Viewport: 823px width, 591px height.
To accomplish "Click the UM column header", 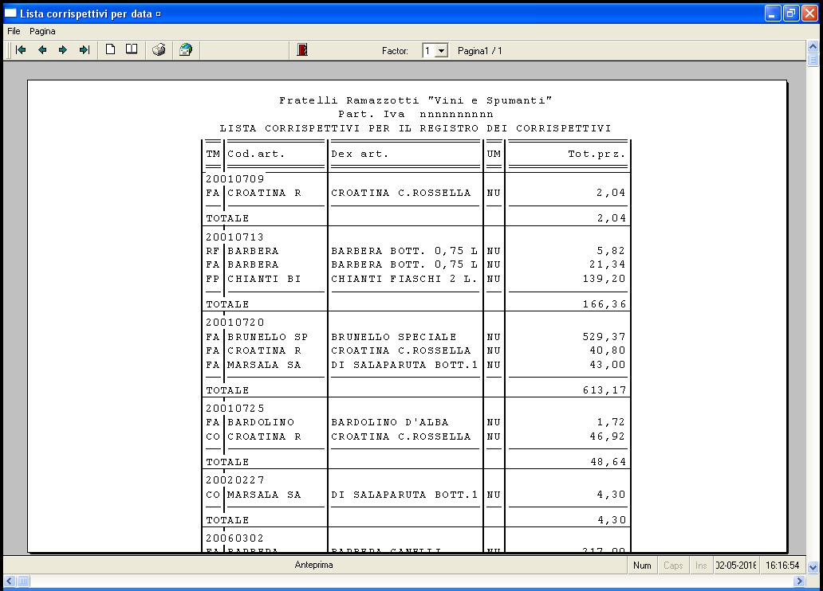I will pyautogui.click(x=494, y=155).
